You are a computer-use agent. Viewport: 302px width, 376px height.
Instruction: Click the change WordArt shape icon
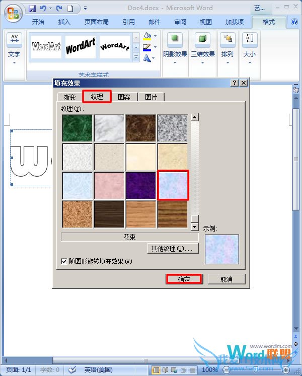(x=147, y=58)
